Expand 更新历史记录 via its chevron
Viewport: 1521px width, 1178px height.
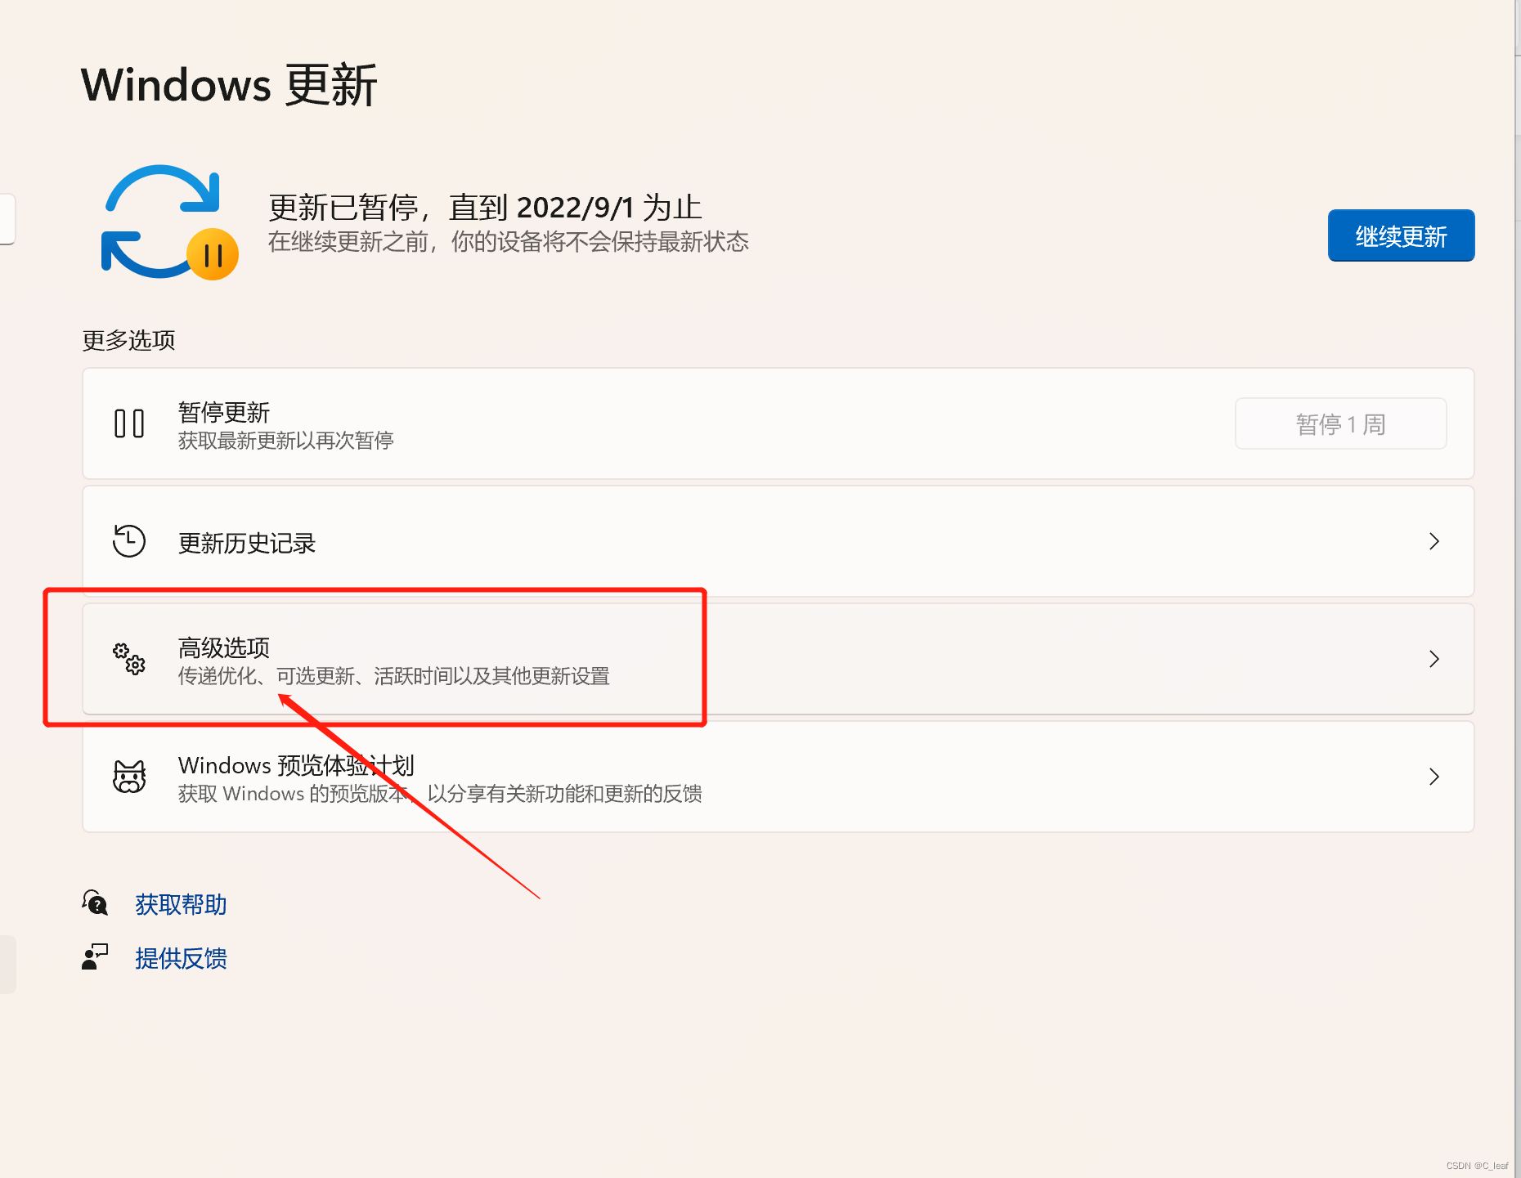click(x=1434, y=541)
